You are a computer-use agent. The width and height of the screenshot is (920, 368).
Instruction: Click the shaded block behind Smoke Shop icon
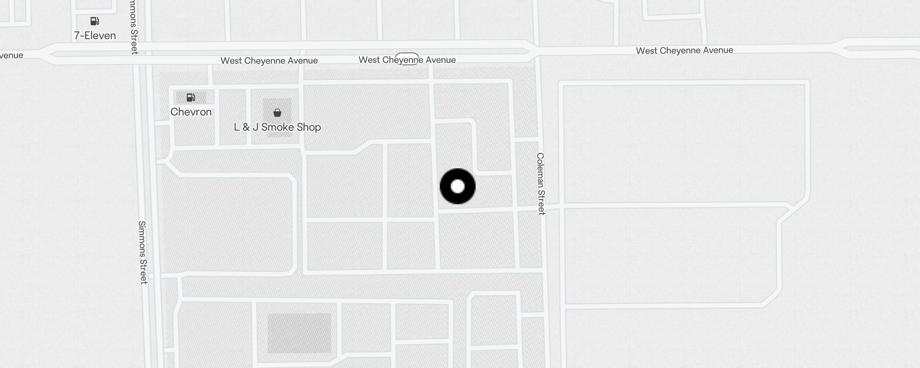coord(277,118)
